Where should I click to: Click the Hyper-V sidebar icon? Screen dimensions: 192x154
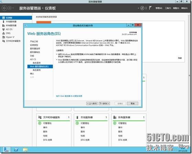3,37
